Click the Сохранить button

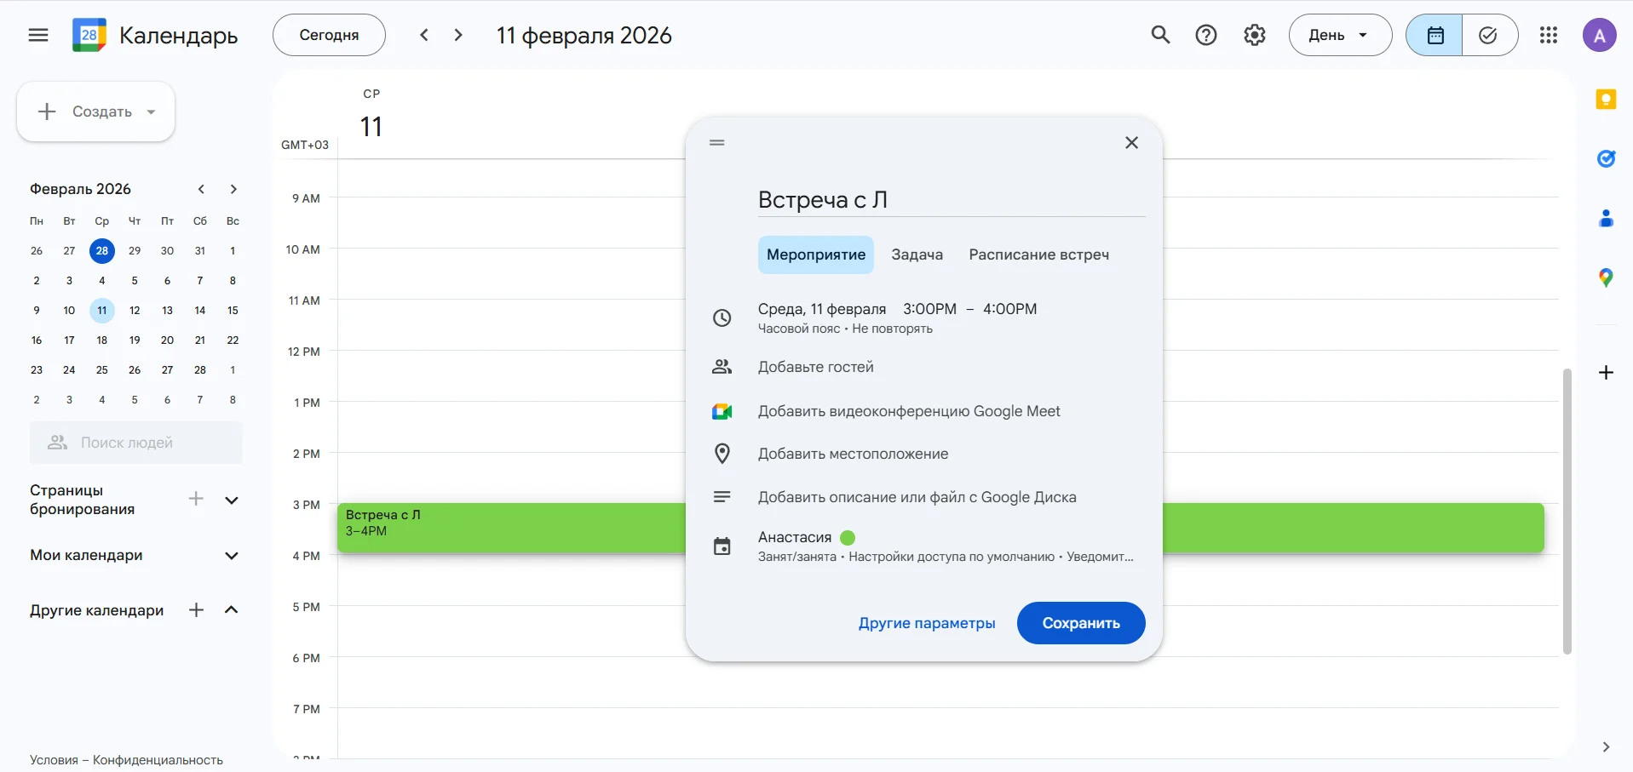1080,623
